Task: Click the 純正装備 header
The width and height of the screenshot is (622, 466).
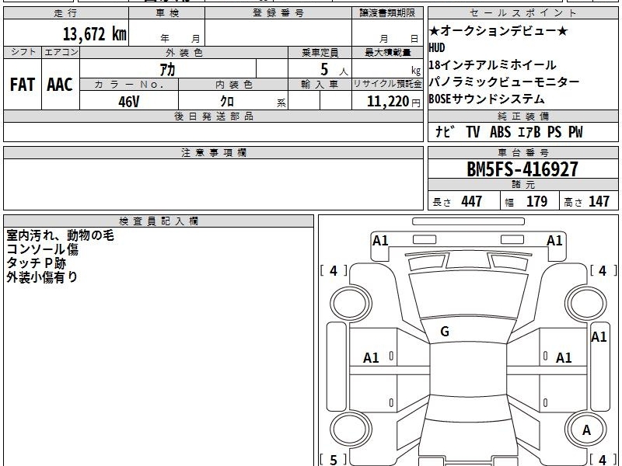Action: tap(522, 116)
